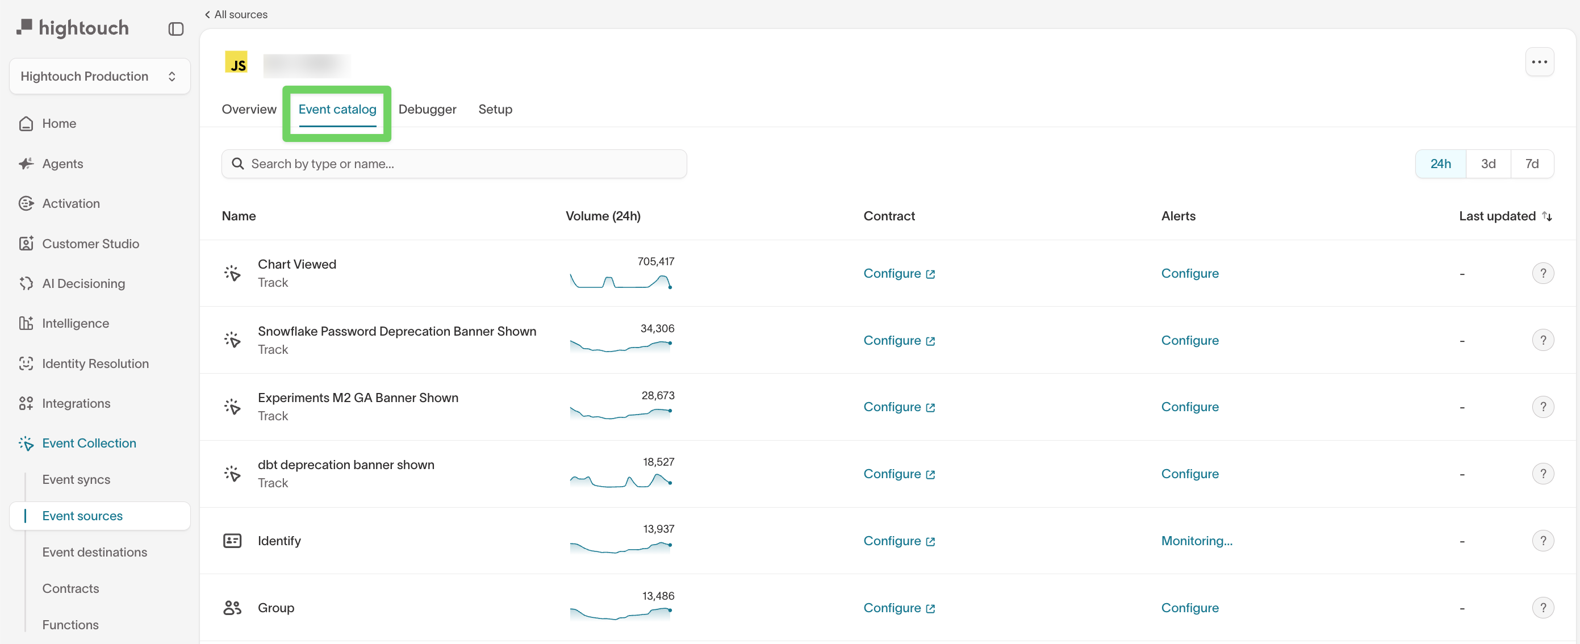1580x644 pixels.
Task: Open the three-dot more options menu
Action: [x=1539, y=62]
